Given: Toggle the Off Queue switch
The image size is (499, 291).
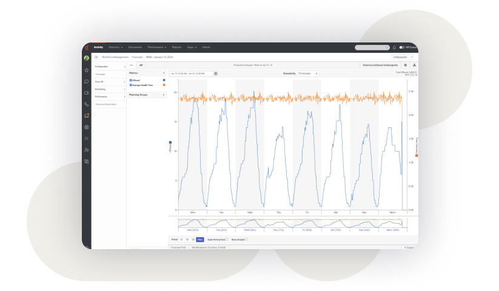Looking at the screenshot, I should (401, 47).
